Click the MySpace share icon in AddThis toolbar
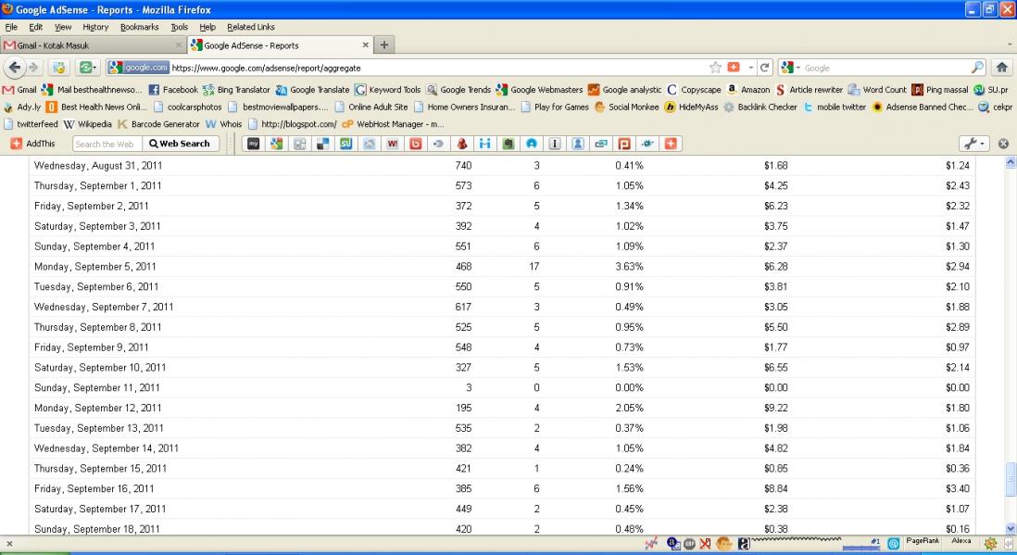This screenshot has height=555, width=1017. click(x=253, y=144)
